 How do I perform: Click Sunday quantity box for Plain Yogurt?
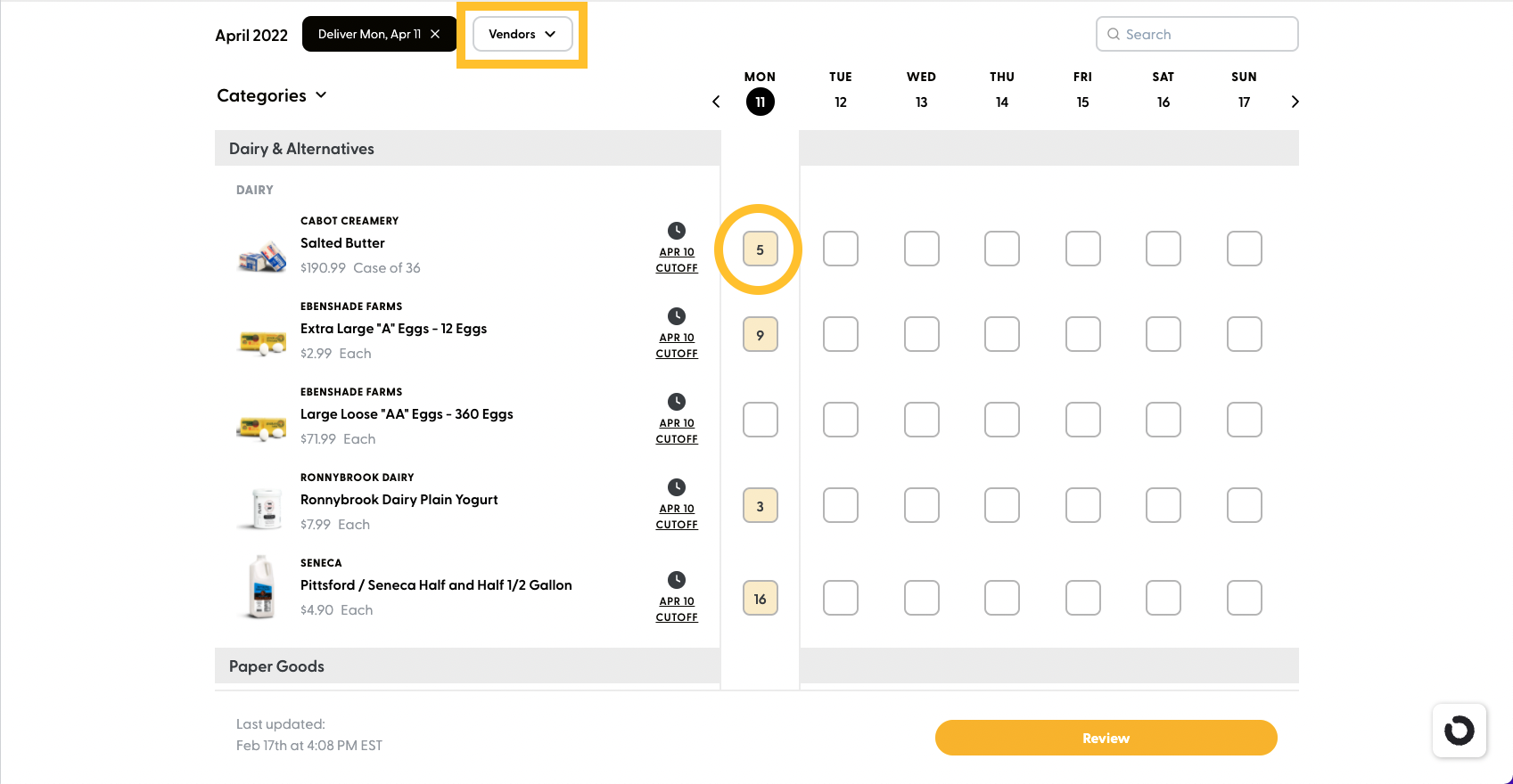coord(1245,505)
